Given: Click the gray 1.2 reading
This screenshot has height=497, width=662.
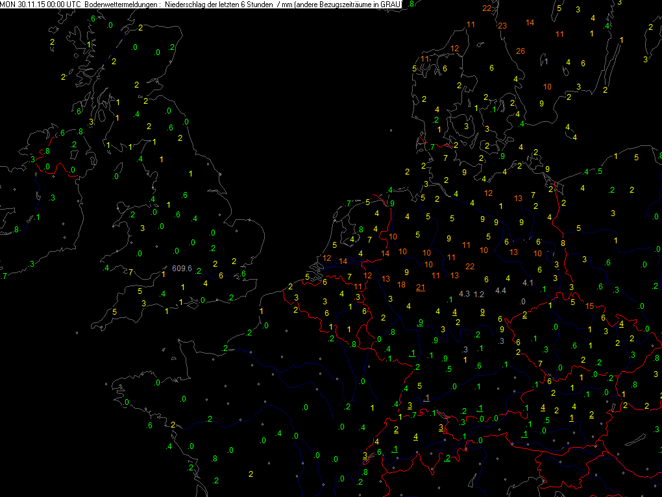Looking at the screenshot, I should coord(479,294).
